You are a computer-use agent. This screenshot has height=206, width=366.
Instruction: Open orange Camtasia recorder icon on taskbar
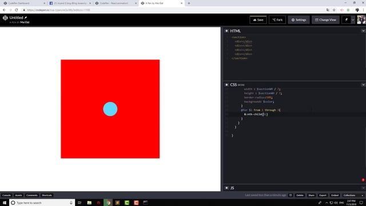[136, 203]
